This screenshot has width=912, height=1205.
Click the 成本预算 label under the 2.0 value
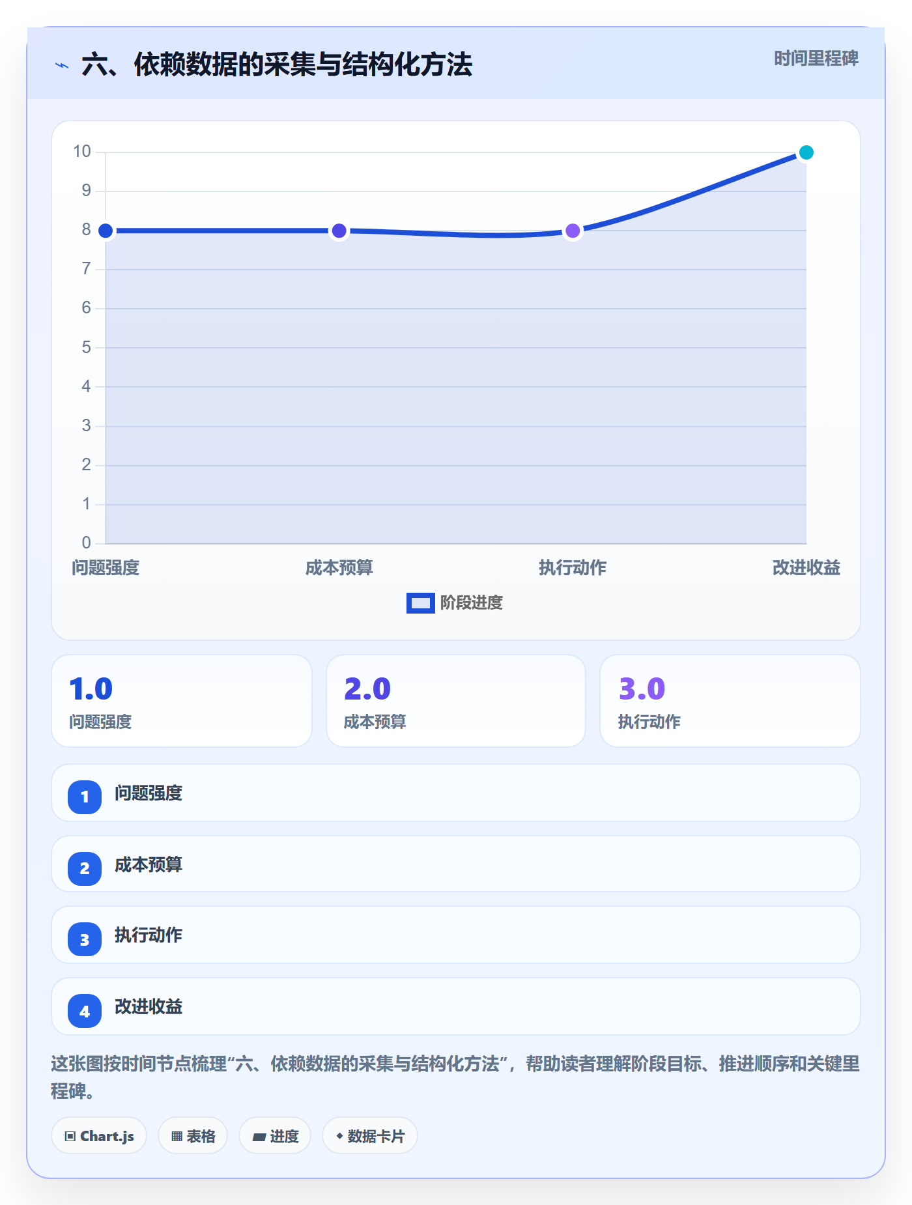point(375,722)
